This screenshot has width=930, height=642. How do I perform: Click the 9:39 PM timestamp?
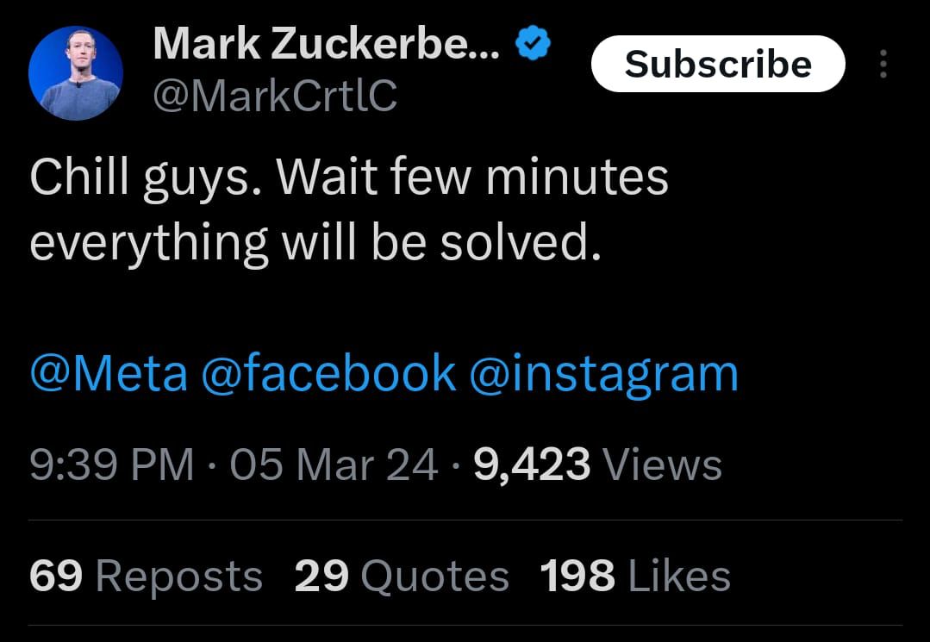[111, 465]
